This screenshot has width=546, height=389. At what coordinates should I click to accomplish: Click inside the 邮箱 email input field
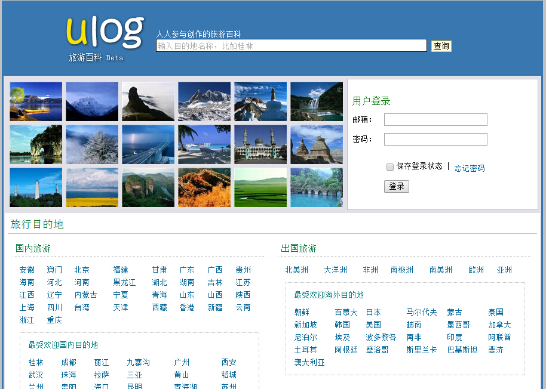pyautogui.click(x=435, y=119)
